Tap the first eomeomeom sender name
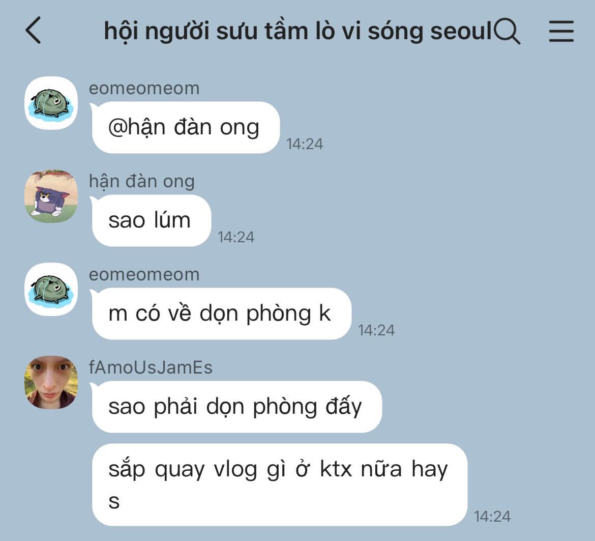This screenshot has width=595, height=541. [144, 89]
